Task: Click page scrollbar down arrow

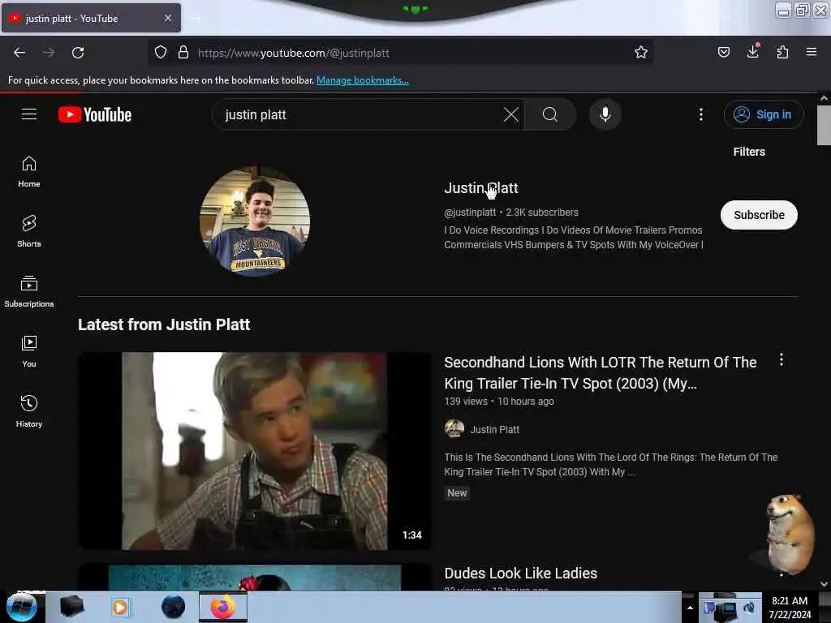Action: tap(824, 584)
